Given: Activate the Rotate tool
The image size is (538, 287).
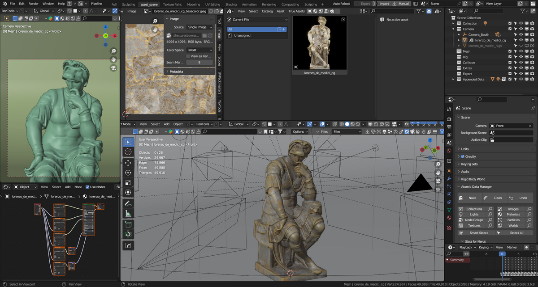Looking at the screenshot, I should pyautogui.click(x=128, y=173).
